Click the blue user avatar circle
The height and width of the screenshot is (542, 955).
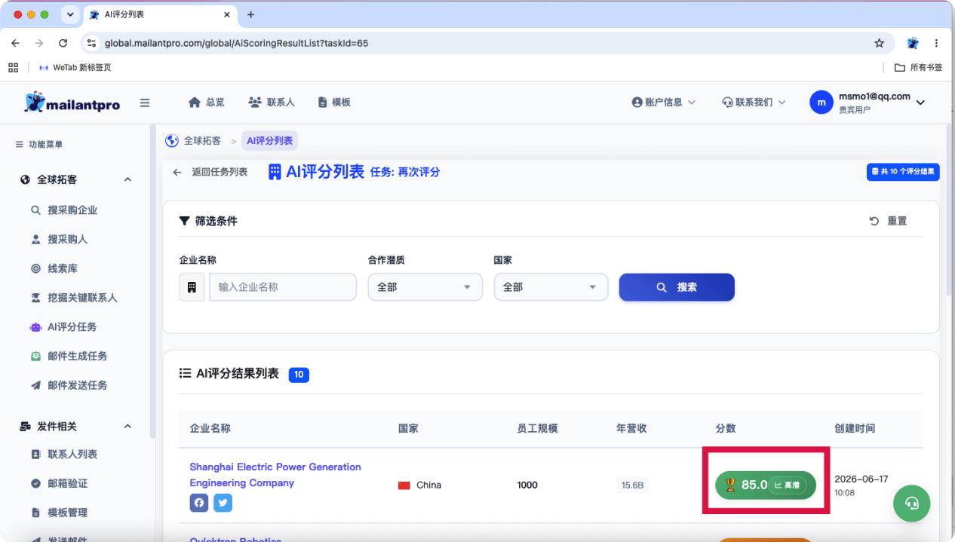[820, 103]
